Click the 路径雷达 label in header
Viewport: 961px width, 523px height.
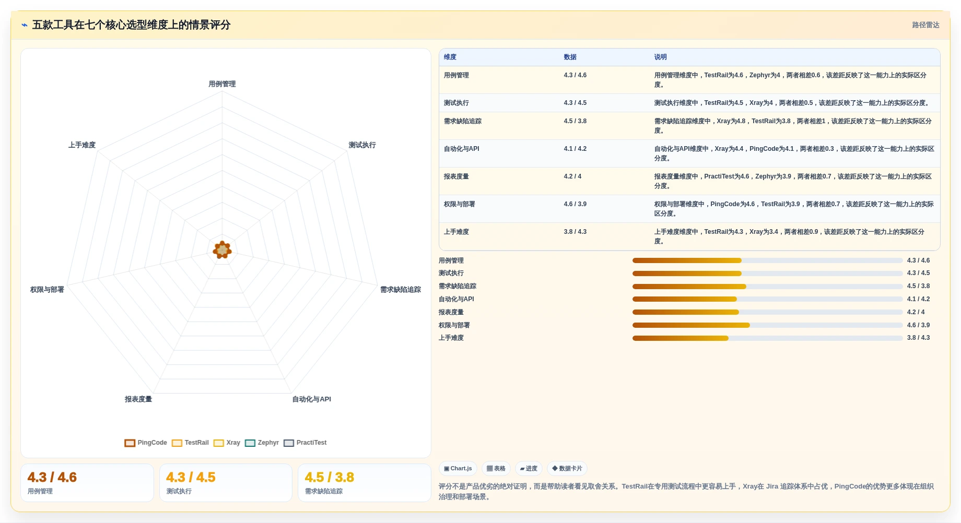click(x=925, y=25)
